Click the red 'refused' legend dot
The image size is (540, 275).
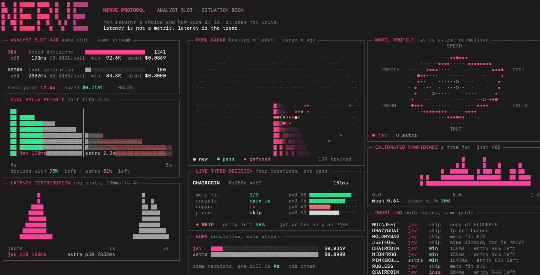(245, 159)
